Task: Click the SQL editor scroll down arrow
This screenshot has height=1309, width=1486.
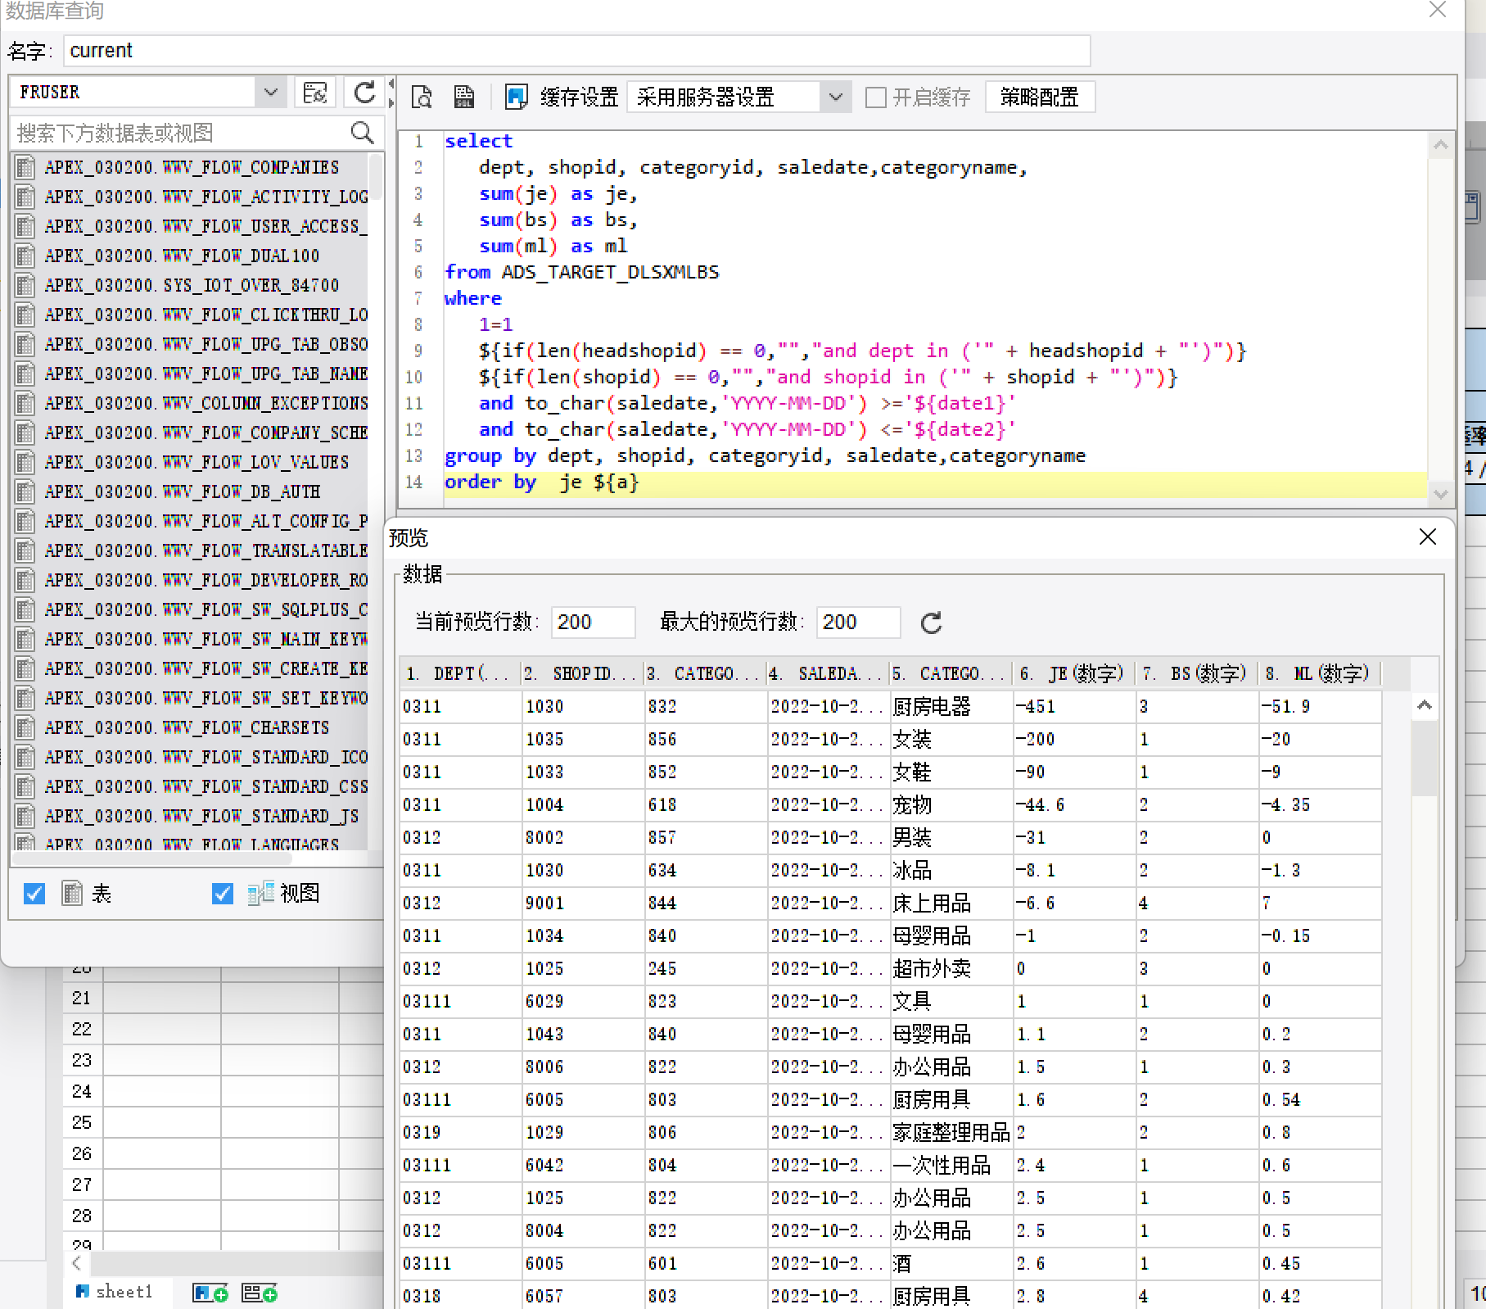Action: point(1441,494)
